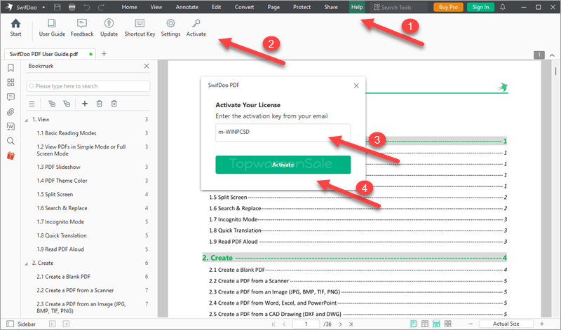The height and width of the screenshot is (330, 561).
Task: Open the View ribbon tab
Action: pyautogui.click(x=156, y=7)
